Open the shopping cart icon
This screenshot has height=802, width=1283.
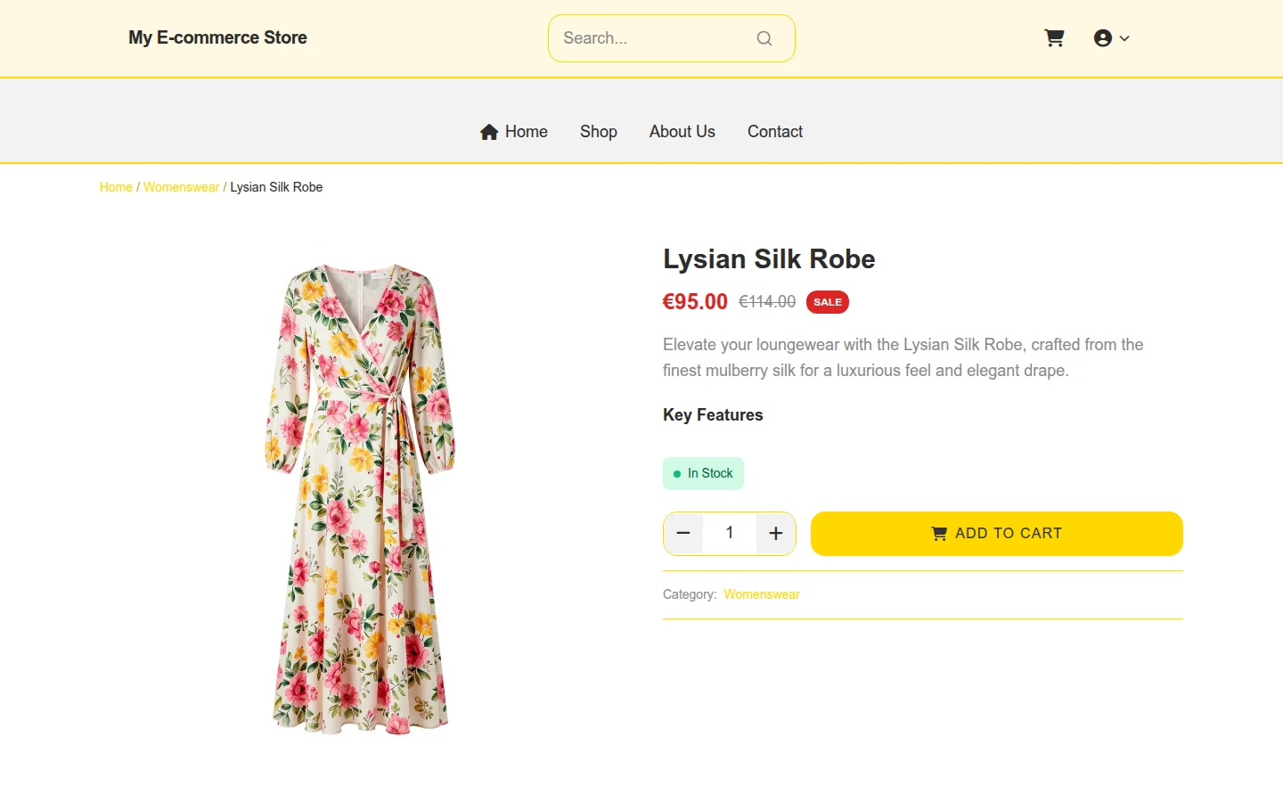point(1054,38)
